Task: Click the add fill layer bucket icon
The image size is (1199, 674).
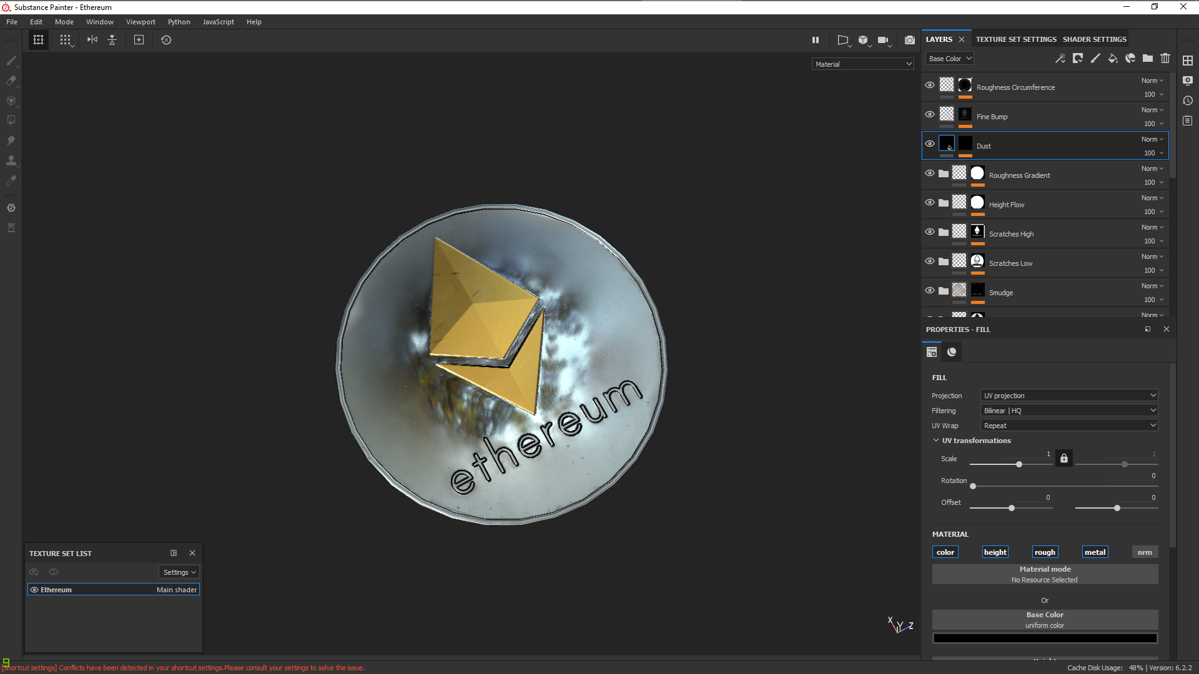Action: point(1113,59)
